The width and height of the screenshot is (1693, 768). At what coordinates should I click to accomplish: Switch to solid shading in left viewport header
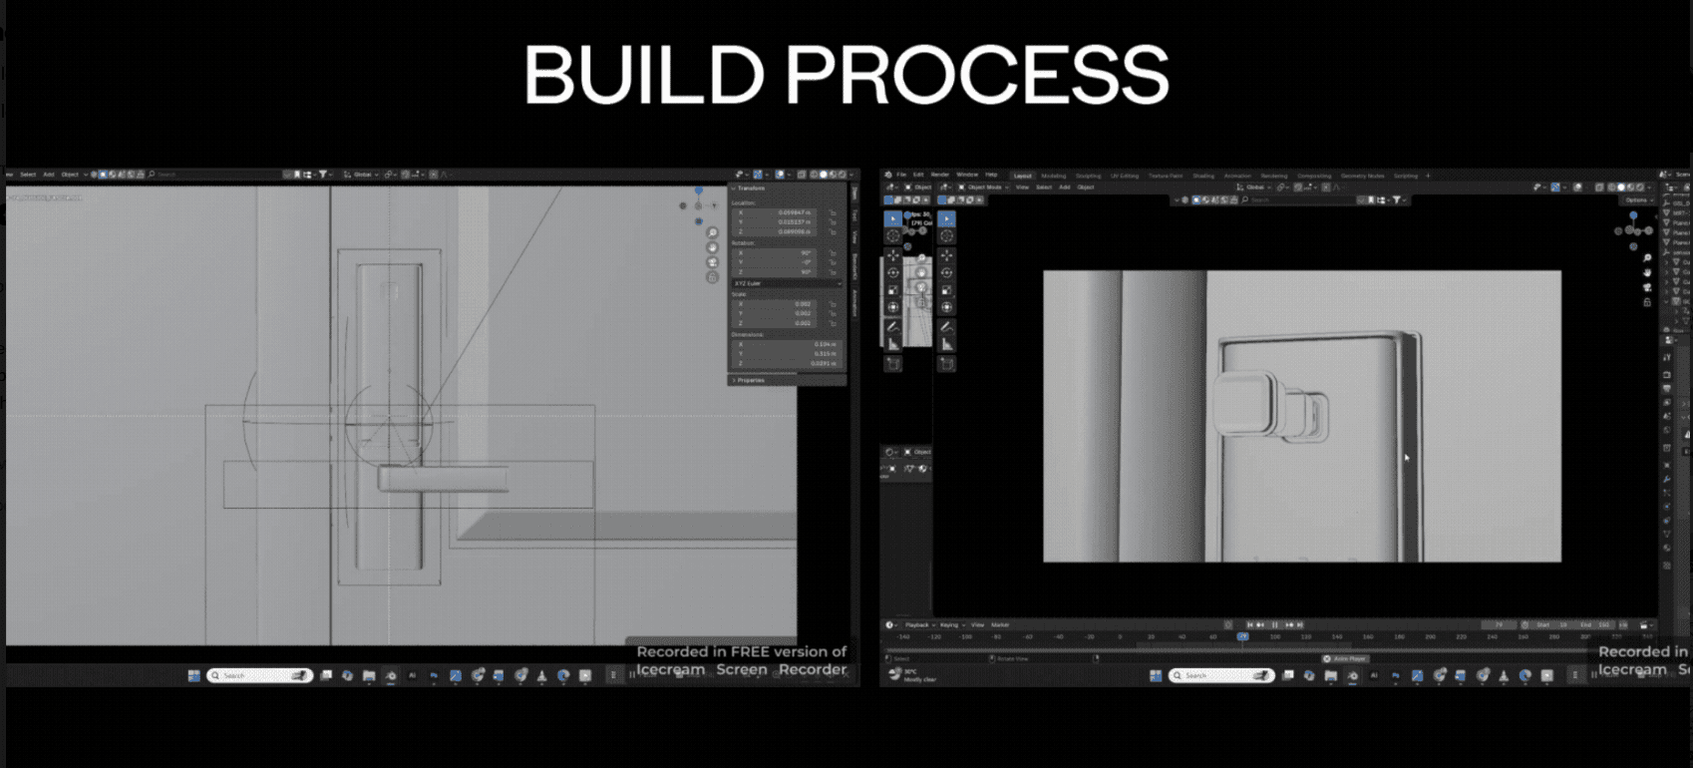[824, 175]
